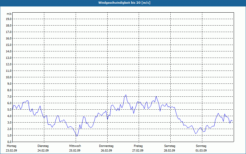
Task: Click the 4,0 axis value
Action: point(9,116)
